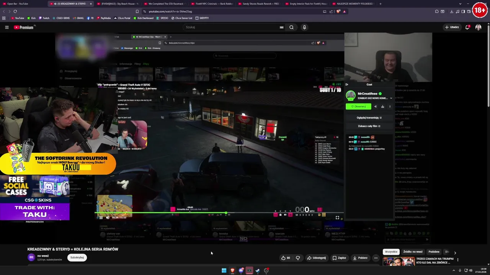Expand the YouTube guide hamburger menu
The image size is (490, 275).
[7, 27]
